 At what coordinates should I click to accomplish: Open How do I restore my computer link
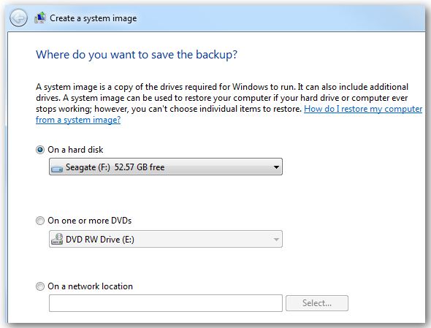(363, 109)
